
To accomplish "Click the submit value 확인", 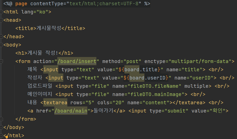I will click(x=217, y=111).
